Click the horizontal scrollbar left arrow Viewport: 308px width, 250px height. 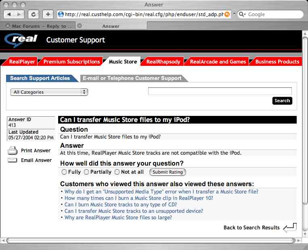tap(3, 241)
